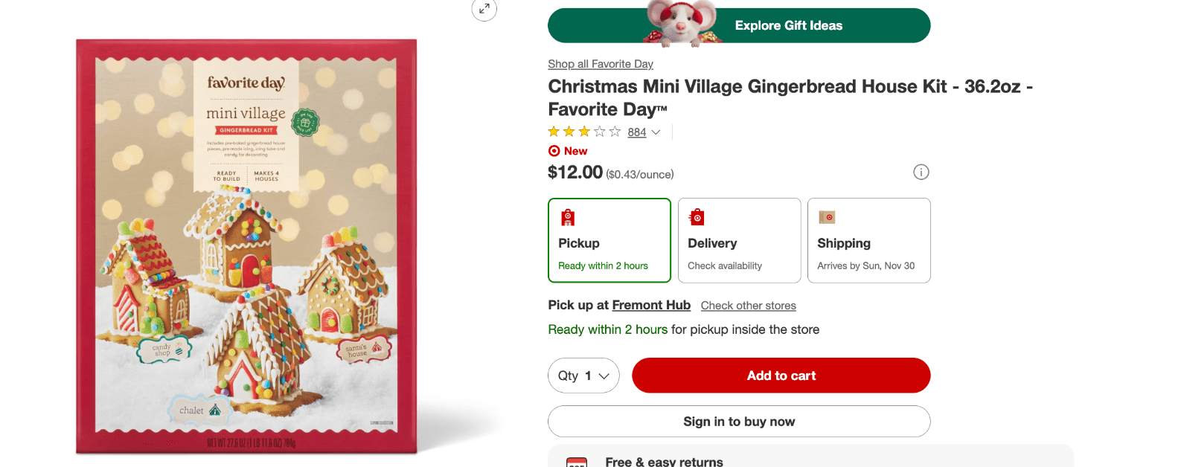Image resolution: width=1184 pixels, height=467 pixels.
Task: Open the Shop all Favorite Day link
Action: [x=600, y=64]
